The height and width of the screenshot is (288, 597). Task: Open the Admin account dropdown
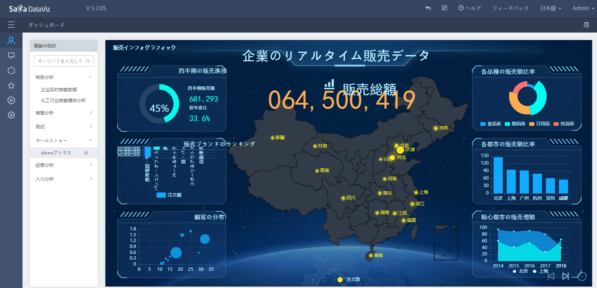tap(583, 8)
